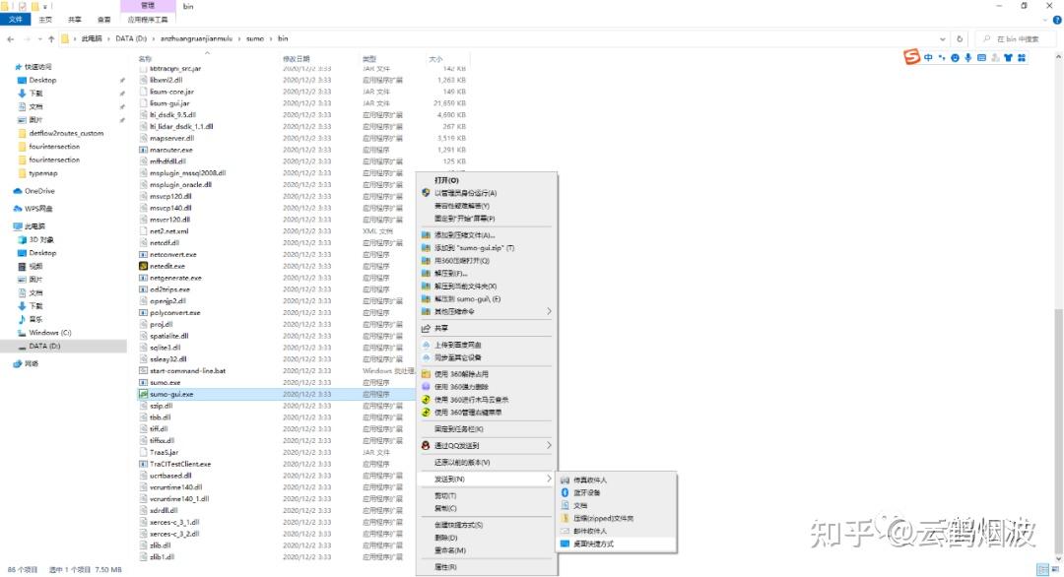Click the refresh icon beside address bar
Screen dimensions: 1064x577
click(x=960, y=39)
